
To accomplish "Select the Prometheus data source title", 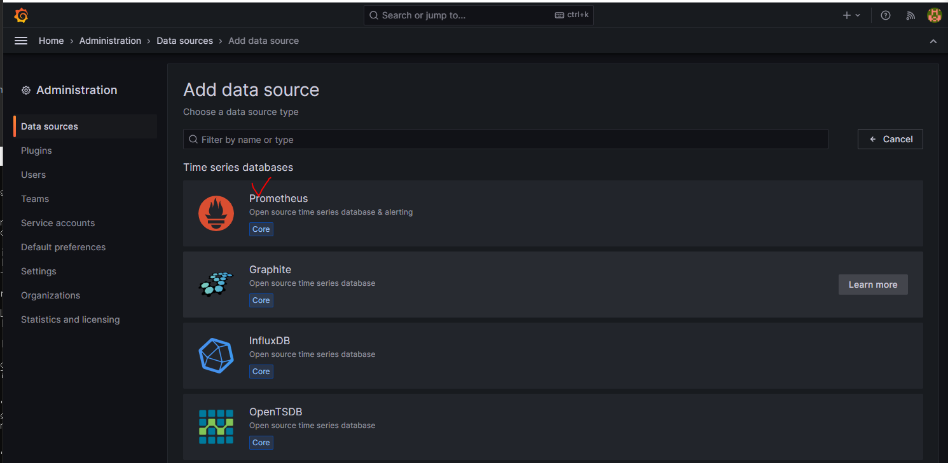I will click(x=278, y=199).
